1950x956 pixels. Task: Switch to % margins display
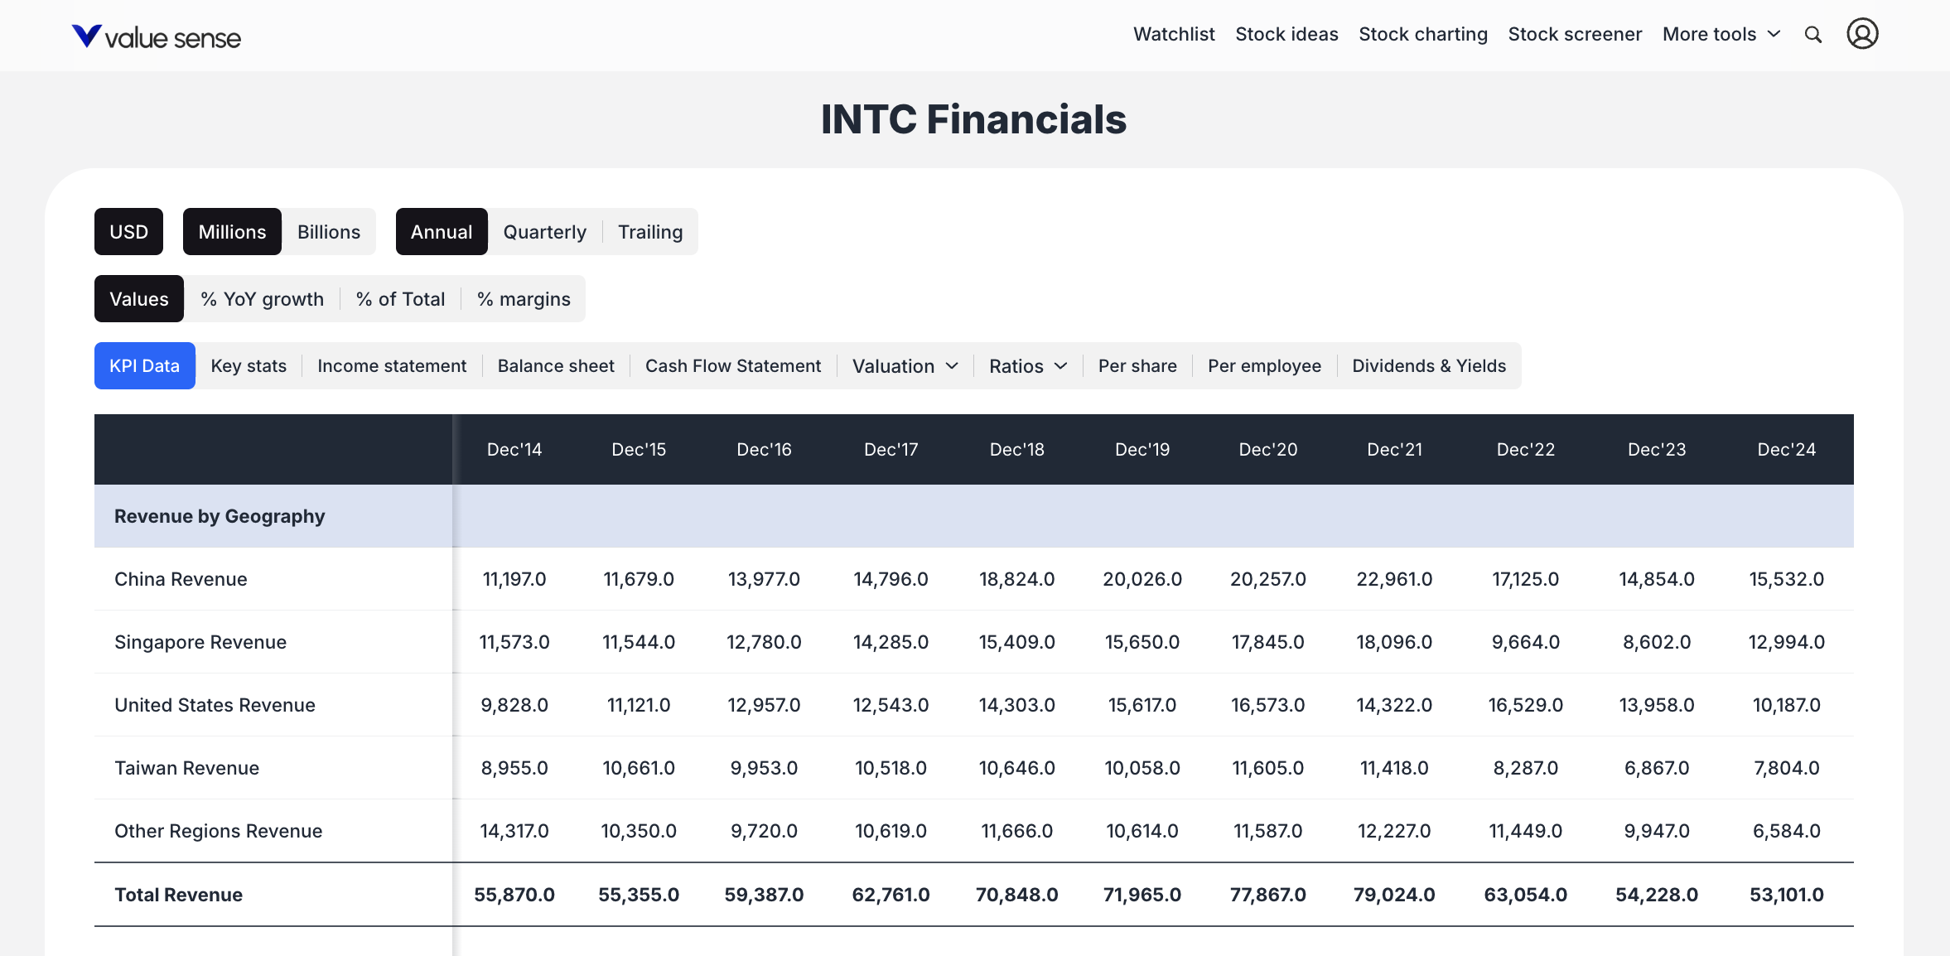524,298
